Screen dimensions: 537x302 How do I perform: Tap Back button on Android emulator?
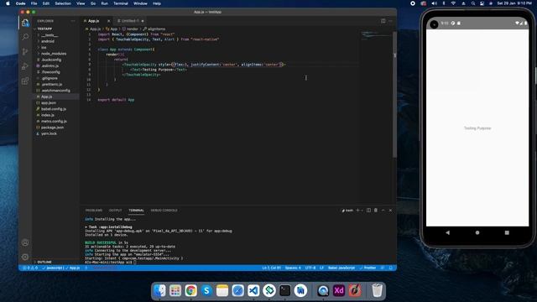(447, 232)
